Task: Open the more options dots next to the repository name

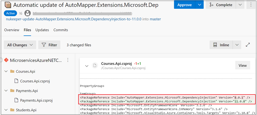Action: (x=68, y=60)
